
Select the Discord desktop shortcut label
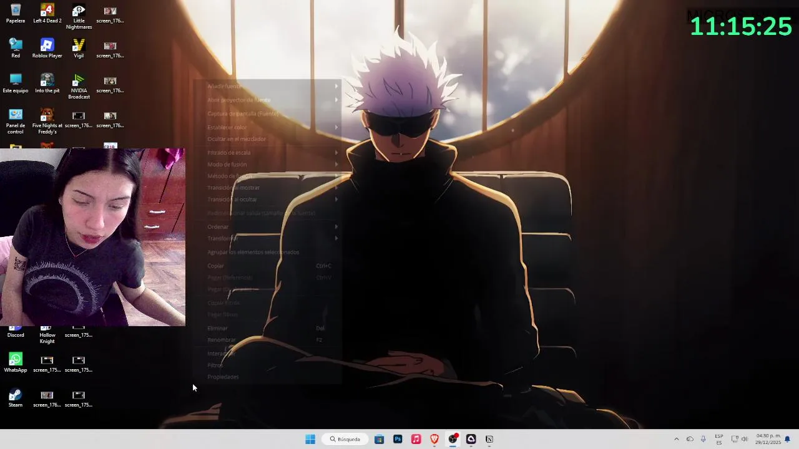pyautogui.click(x=16, y=335)
